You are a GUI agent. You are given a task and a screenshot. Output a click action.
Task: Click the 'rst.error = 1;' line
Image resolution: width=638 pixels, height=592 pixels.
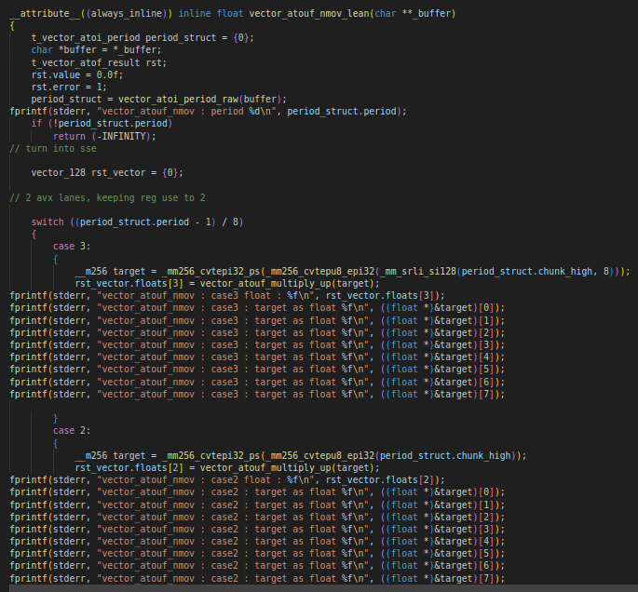click(69, 87)
